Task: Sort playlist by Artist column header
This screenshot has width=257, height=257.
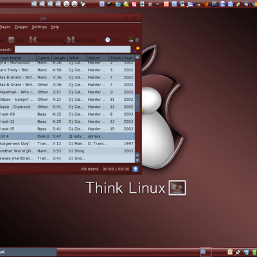Action: pos(77,58)
